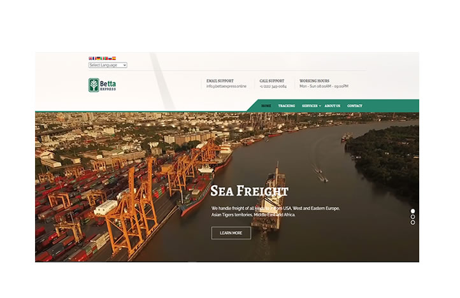Click the support email address link
This screenshot has height=298, width=460.
226,86
